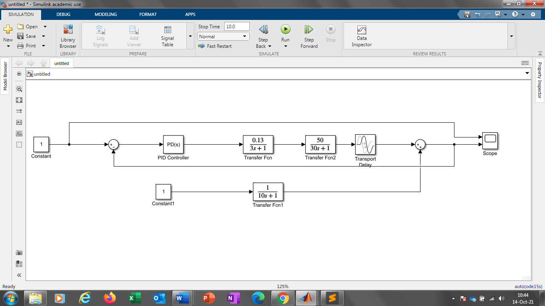545x306 pixels.
Task: Select the zoom tool in the left palette
Action: (x=19, y=89)
